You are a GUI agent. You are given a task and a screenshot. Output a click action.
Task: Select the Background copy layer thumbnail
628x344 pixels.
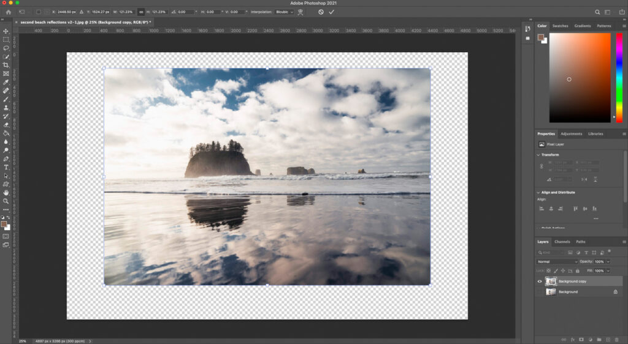point(551,282)
